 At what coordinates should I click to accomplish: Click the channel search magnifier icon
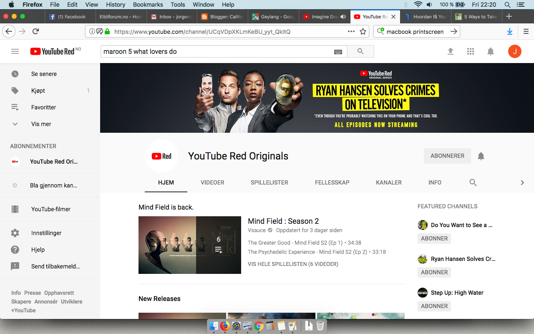473,182
